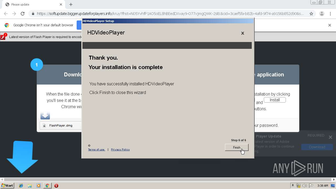Click the horizontal page scrollbar
This screenshot has height=189, width=336.
coord(168,180)
